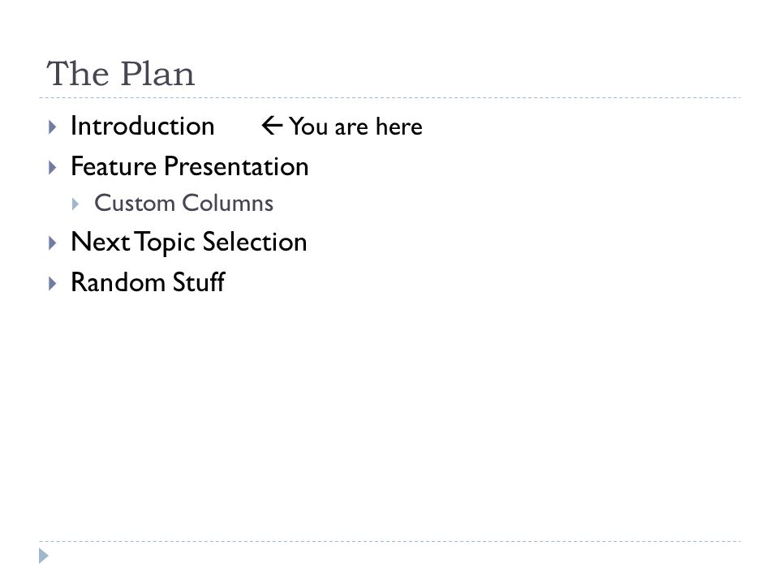Click the word Stuff in the last bullet
Image resolution: width=779 pixels, height=584 pixels.
pos(199,282)
